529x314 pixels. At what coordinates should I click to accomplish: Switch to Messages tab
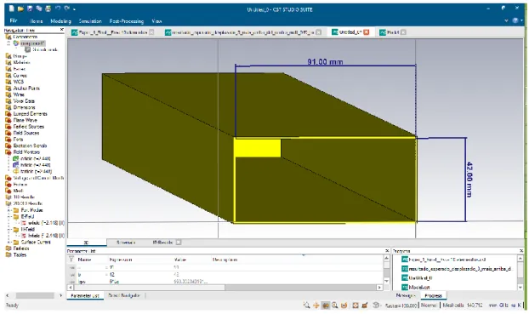click(x=406, y=295)
